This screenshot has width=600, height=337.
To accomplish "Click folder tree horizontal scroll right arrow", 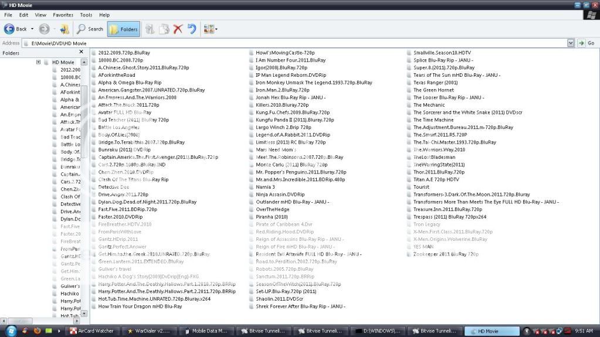I will [x=76, y=321].
